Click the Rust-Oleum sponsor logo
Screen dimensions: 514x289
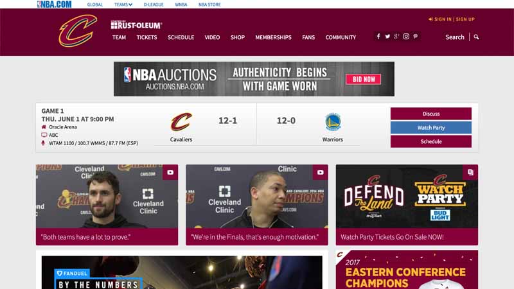[136, 25]
